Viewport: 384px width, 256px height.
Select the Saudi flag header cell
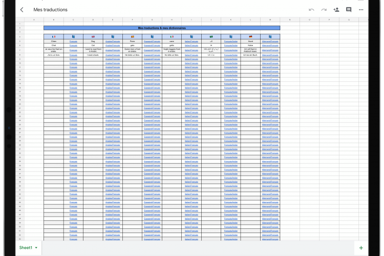[211, 36]
